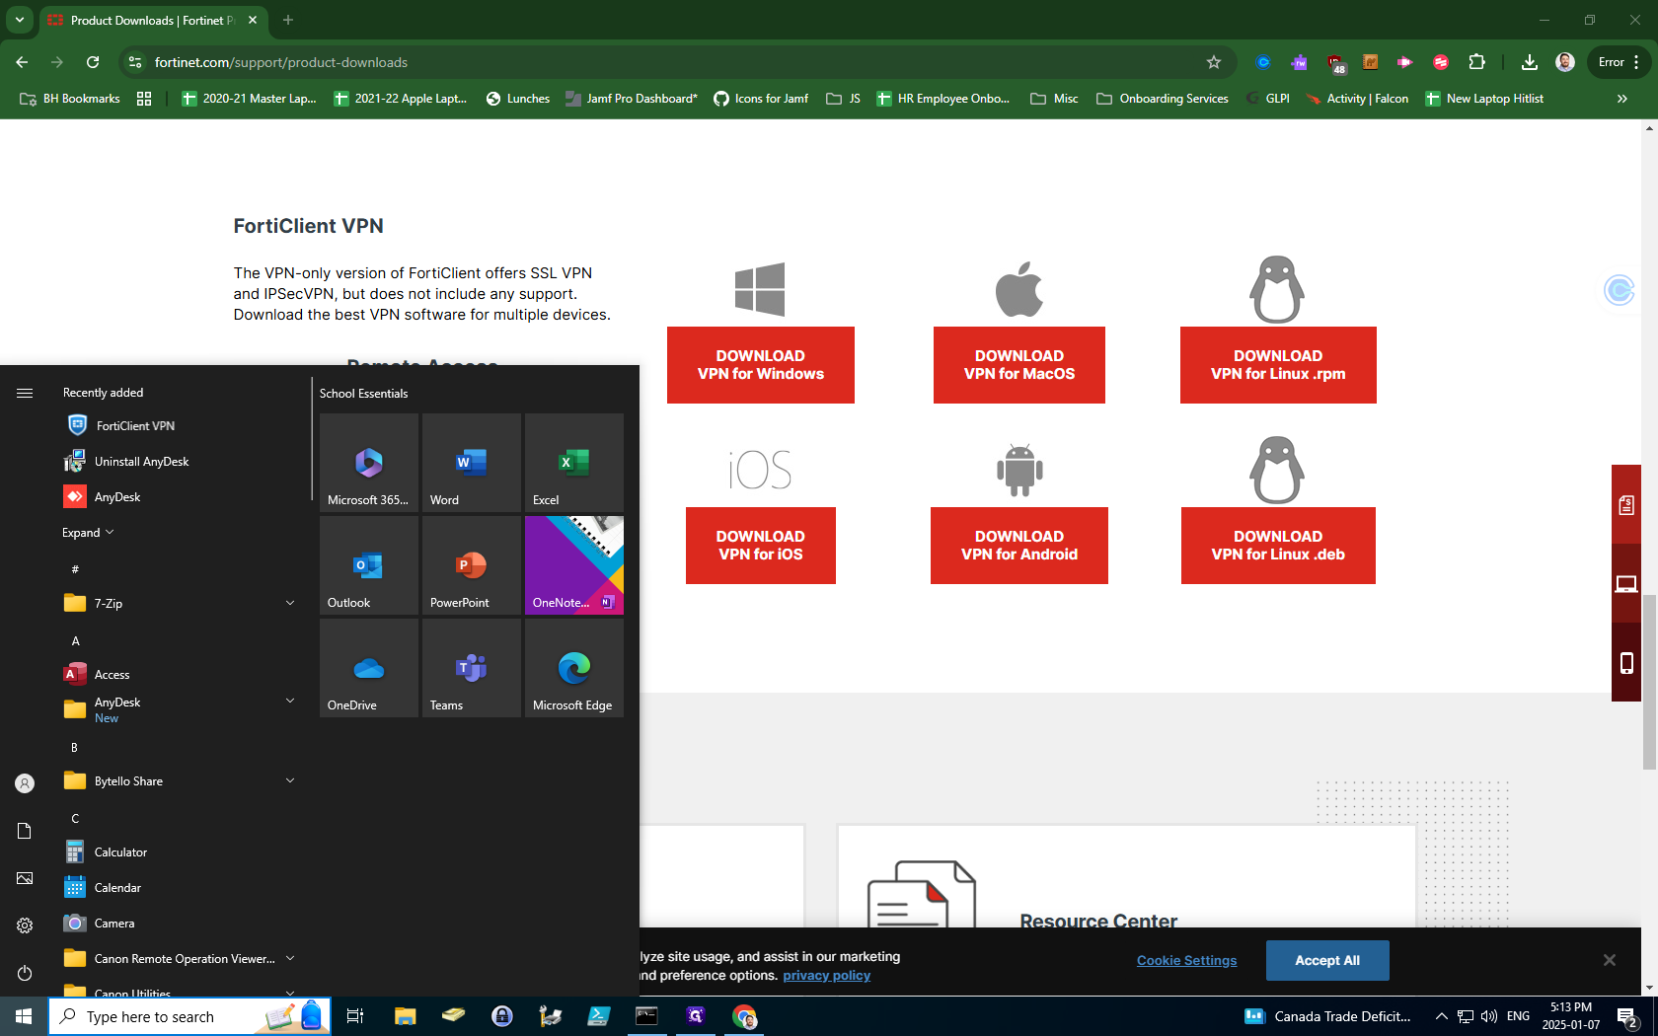Click the Chrome icon on the taskbar
The image size is (1658, 1036).
[x=744, y=1016]
